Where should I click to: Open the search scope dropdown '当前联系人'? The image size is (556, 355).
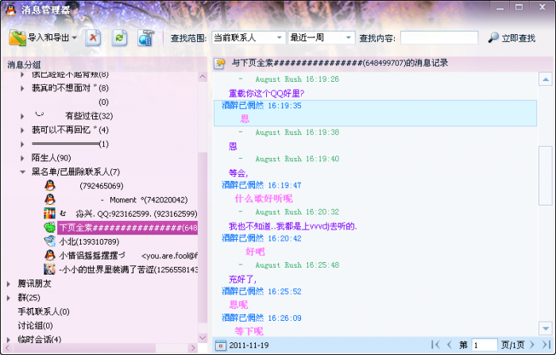coord(249,37)
